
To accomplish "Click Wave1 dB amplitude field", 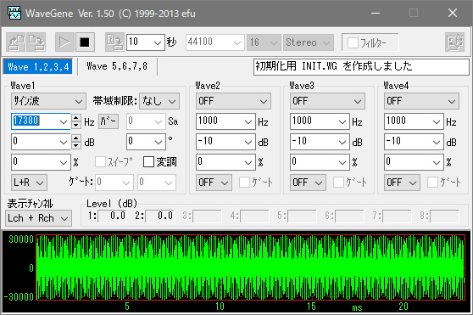I will (35, 142).
